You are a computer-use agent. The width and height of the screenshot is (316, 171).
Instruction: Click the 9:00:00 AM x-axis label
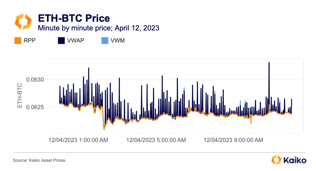[x=233, y=140]
